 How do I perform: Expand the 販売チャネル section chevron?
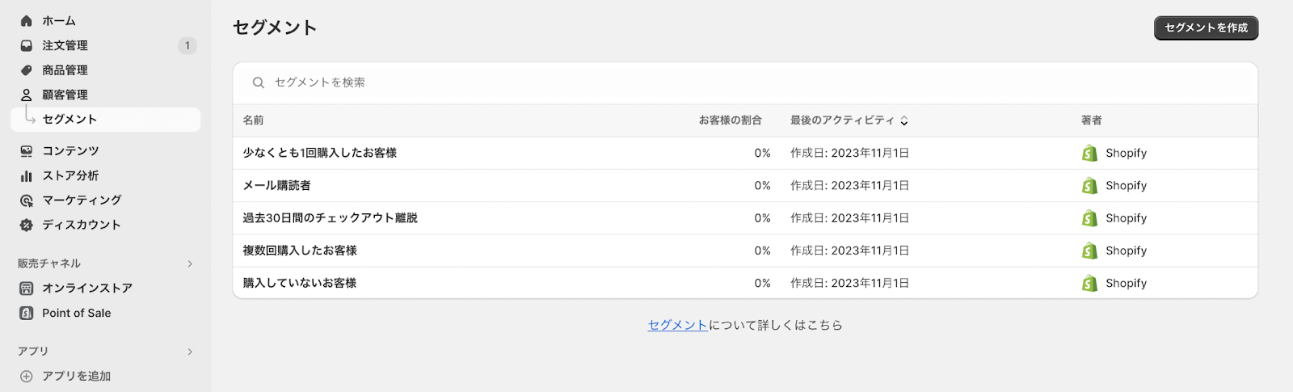tap(190, 263)
